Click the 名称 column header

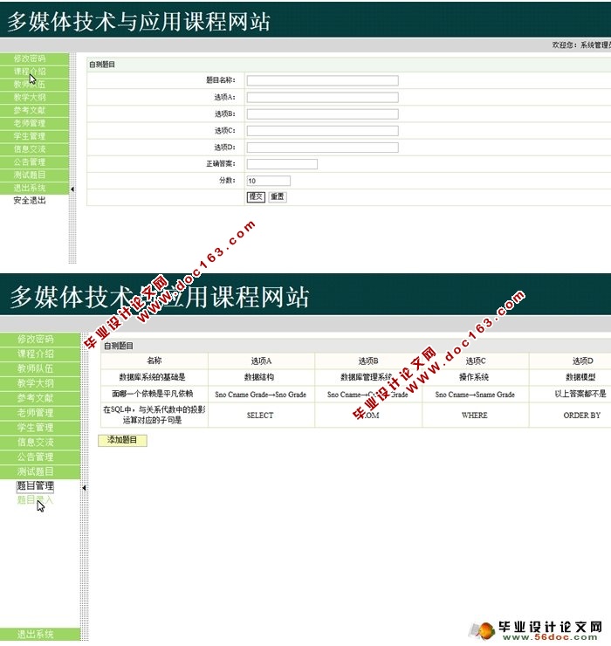click(x=154, y=361)
